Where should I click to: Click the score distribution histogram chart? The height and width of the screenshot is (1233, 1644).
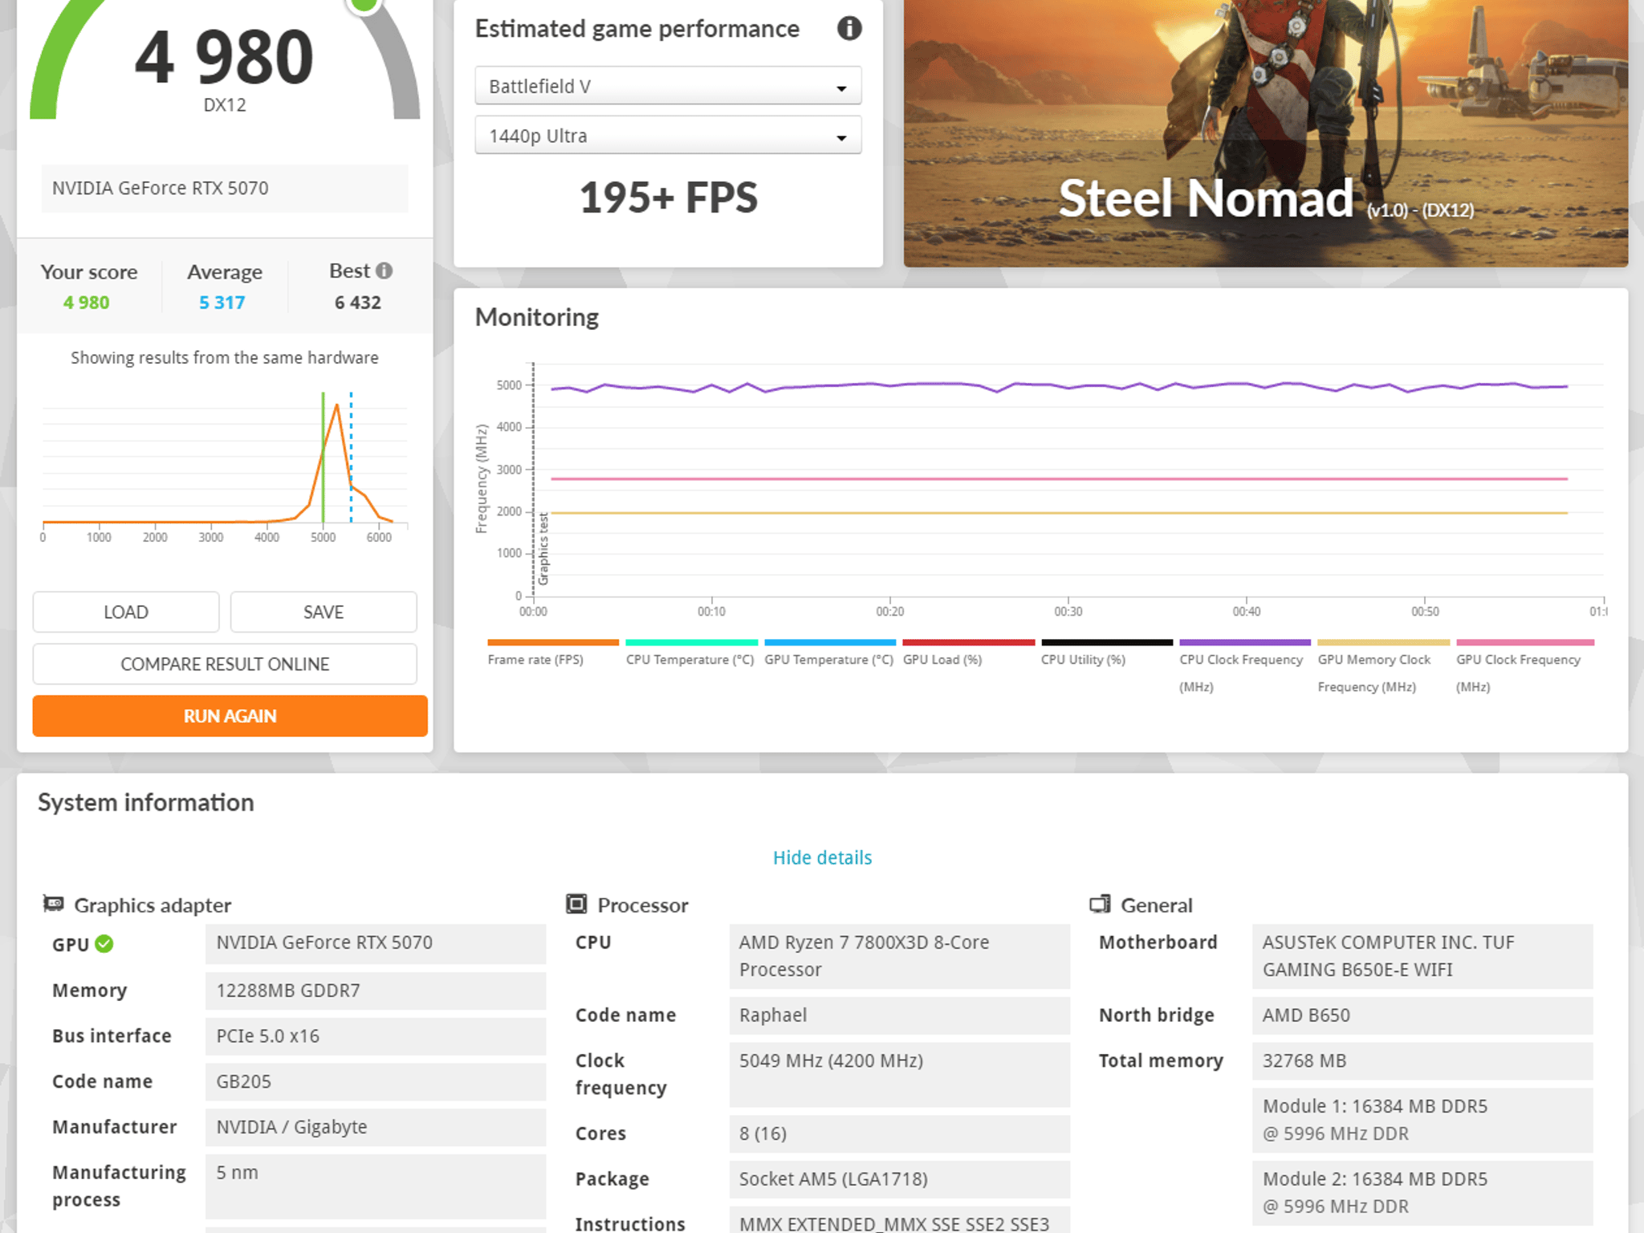point(225,467)
